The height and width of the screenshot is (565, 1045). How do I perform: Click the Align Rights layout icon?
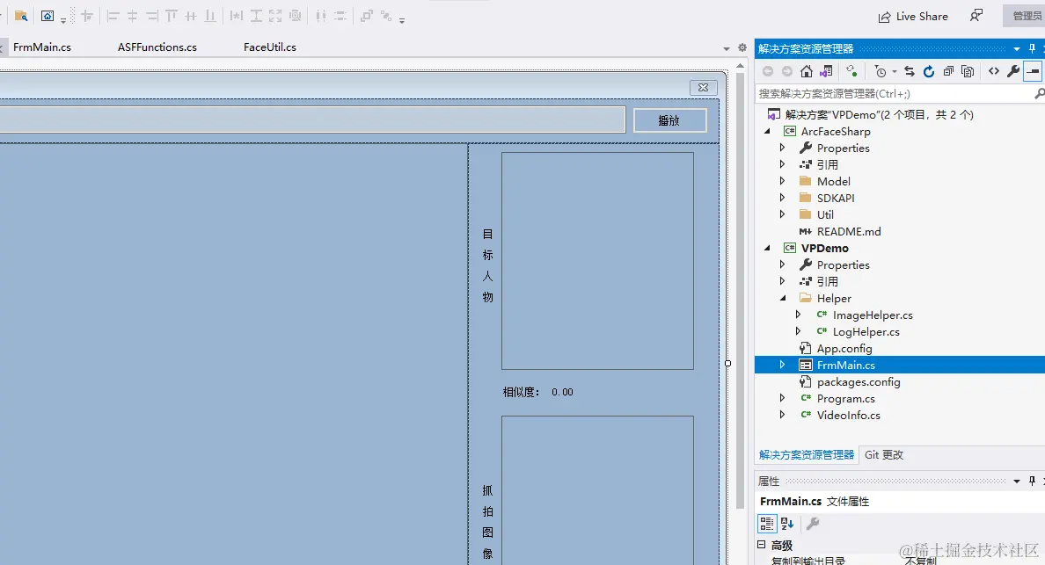[x=152, y=16]
